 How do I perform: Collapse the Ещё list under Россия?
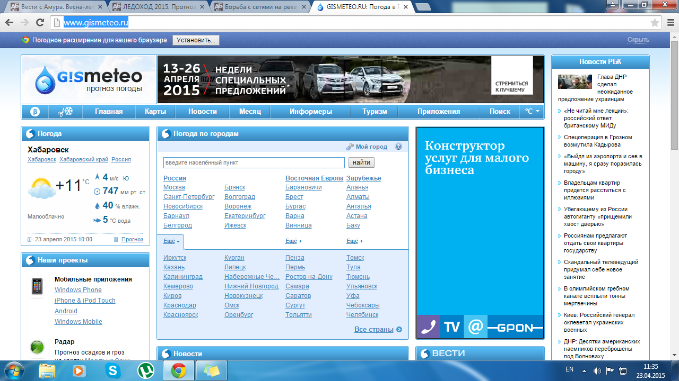(171, 241)
